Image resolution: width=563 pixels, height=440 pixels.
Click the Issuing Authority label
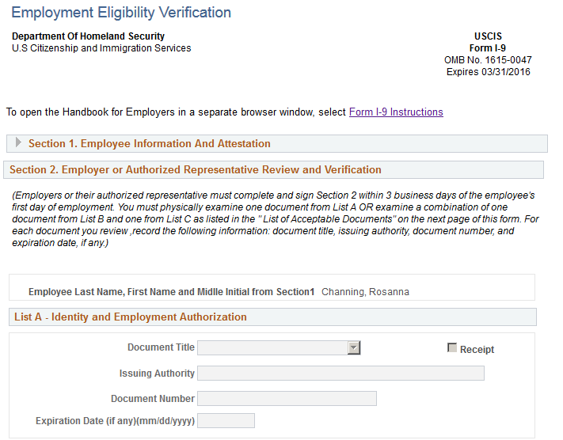click(157, 374)
